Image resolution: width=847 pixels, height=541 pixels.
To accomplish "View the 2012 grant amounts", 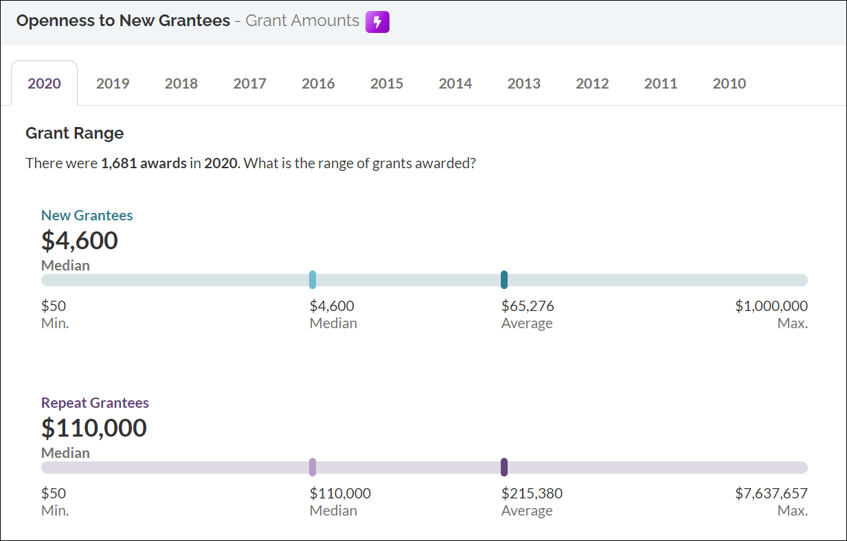I will pos(592,83).
